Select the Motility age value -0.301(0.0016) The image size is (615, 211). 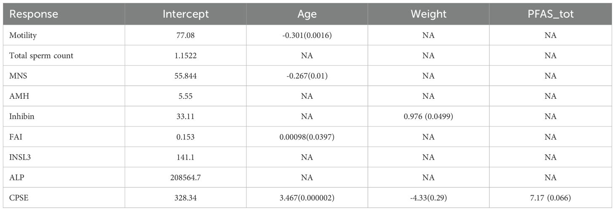[x=307, y=35]
